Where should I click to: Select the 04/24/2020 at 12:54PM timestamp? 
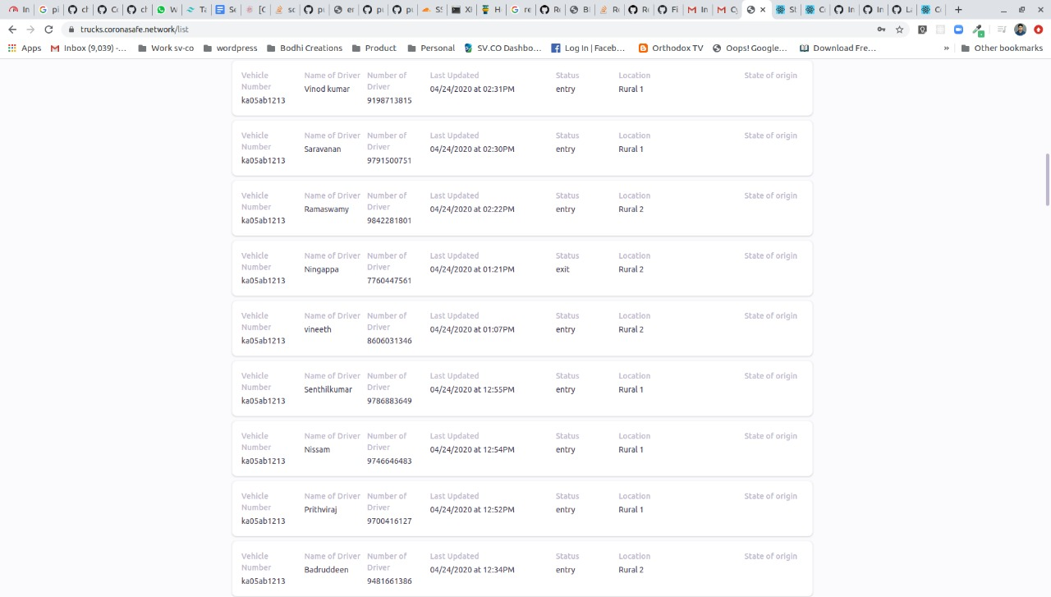tap(472, 449)
